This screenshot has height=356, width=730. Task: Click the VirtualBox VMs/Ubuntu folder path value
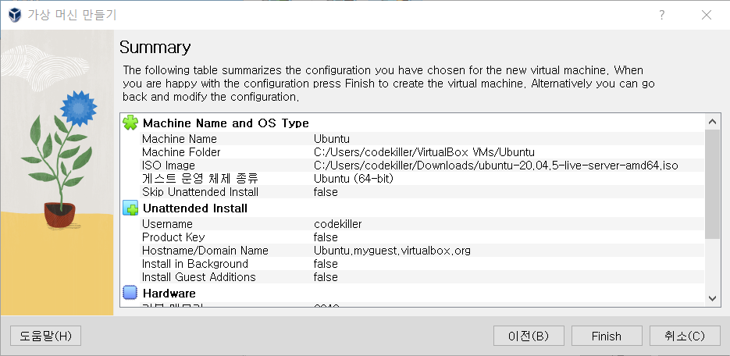point(424,152)
